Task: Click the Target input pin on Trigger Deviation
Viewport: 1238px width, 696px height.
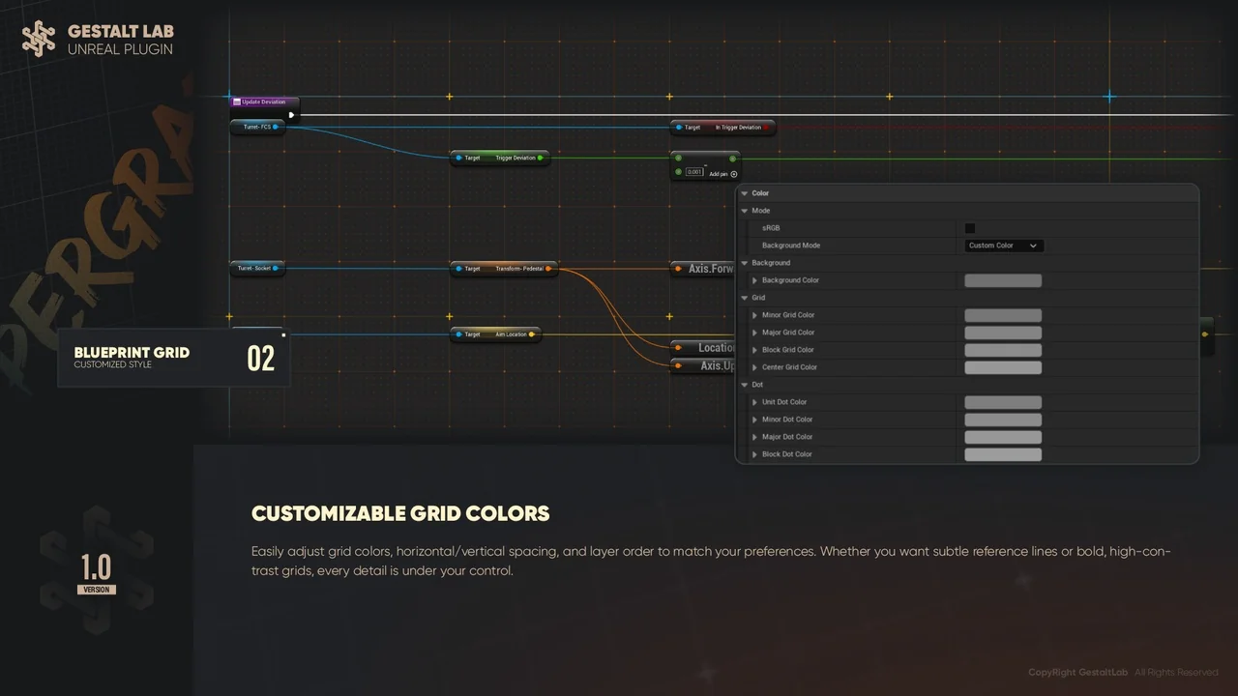Action: click(457, 158)
